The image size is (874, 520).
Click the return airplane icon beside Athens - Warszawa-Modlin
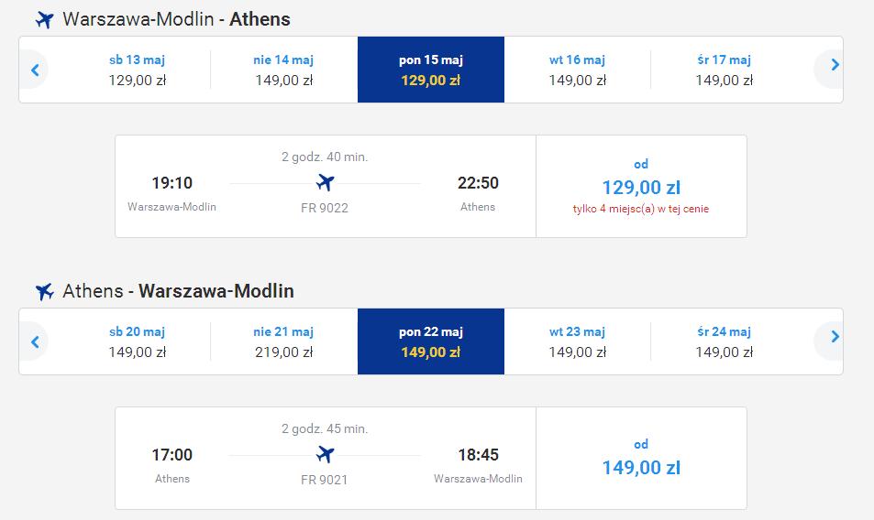(x=45, y=291)
